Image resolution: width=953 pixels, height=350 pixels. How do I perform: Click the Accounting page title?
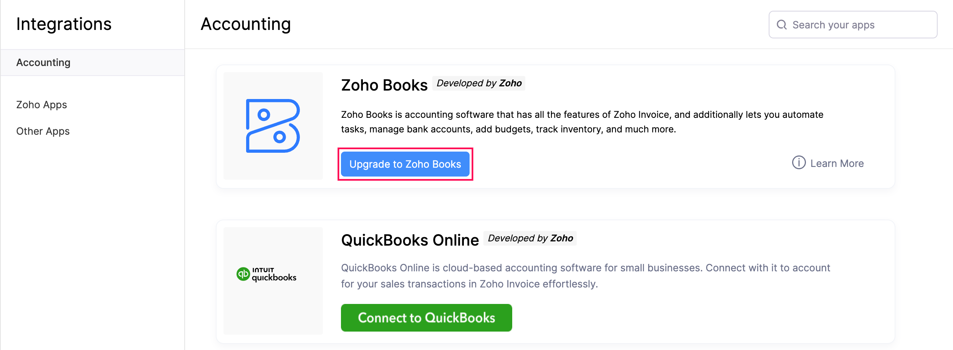(245, 24)
